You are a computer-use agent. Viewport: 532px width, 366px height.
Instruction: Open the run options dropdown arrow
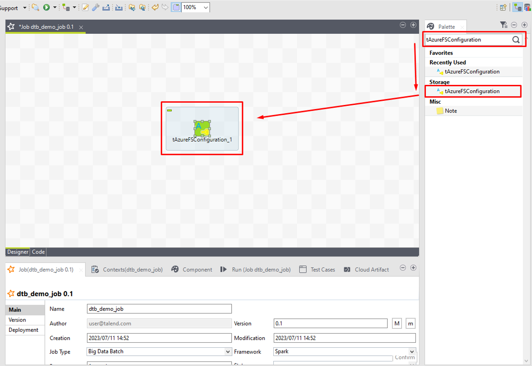pyautogui.click(x=54, y=7)
